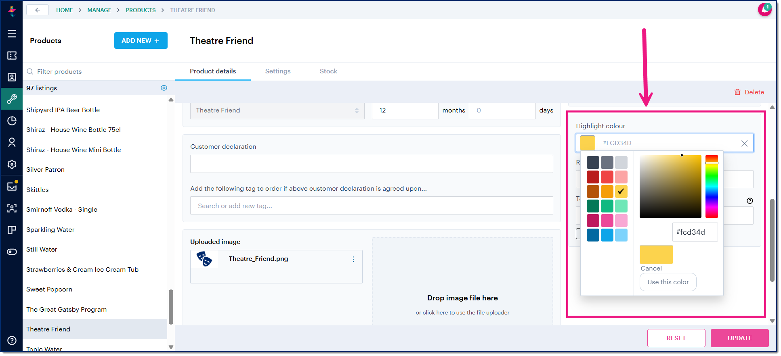The height and width of the screenshot is (356, 781).
Task: Open the ticket icon in sidebar
Action: [12, 55]
